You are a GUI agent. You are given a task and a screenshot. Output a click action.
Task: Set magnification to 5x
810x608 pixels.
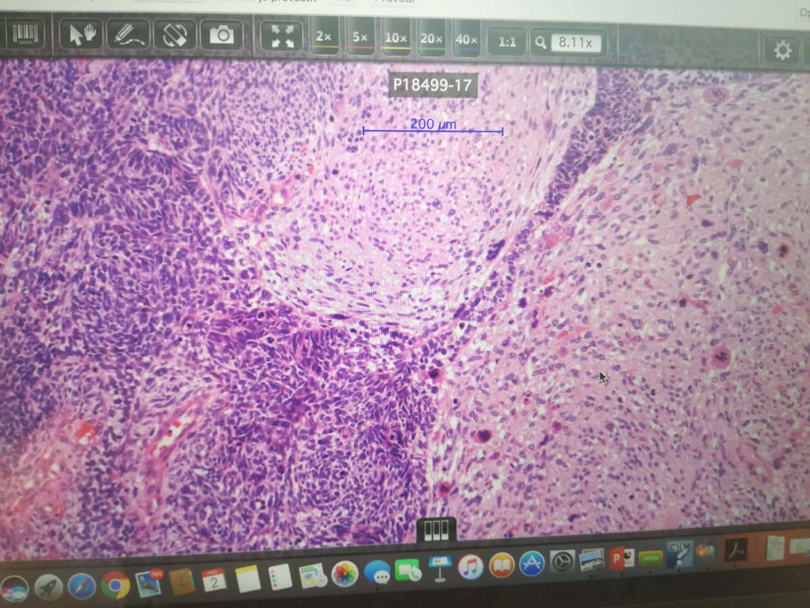360,39
